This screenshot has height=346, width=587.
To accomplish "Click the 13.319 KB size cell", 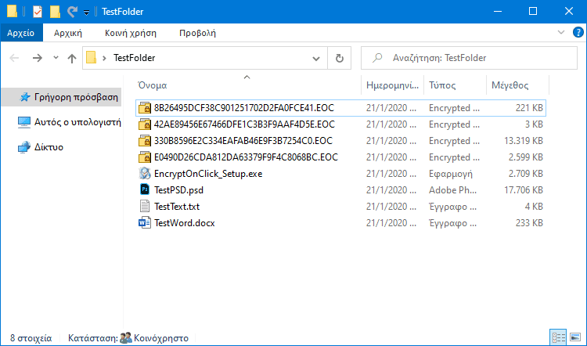I will pos(524,141).
